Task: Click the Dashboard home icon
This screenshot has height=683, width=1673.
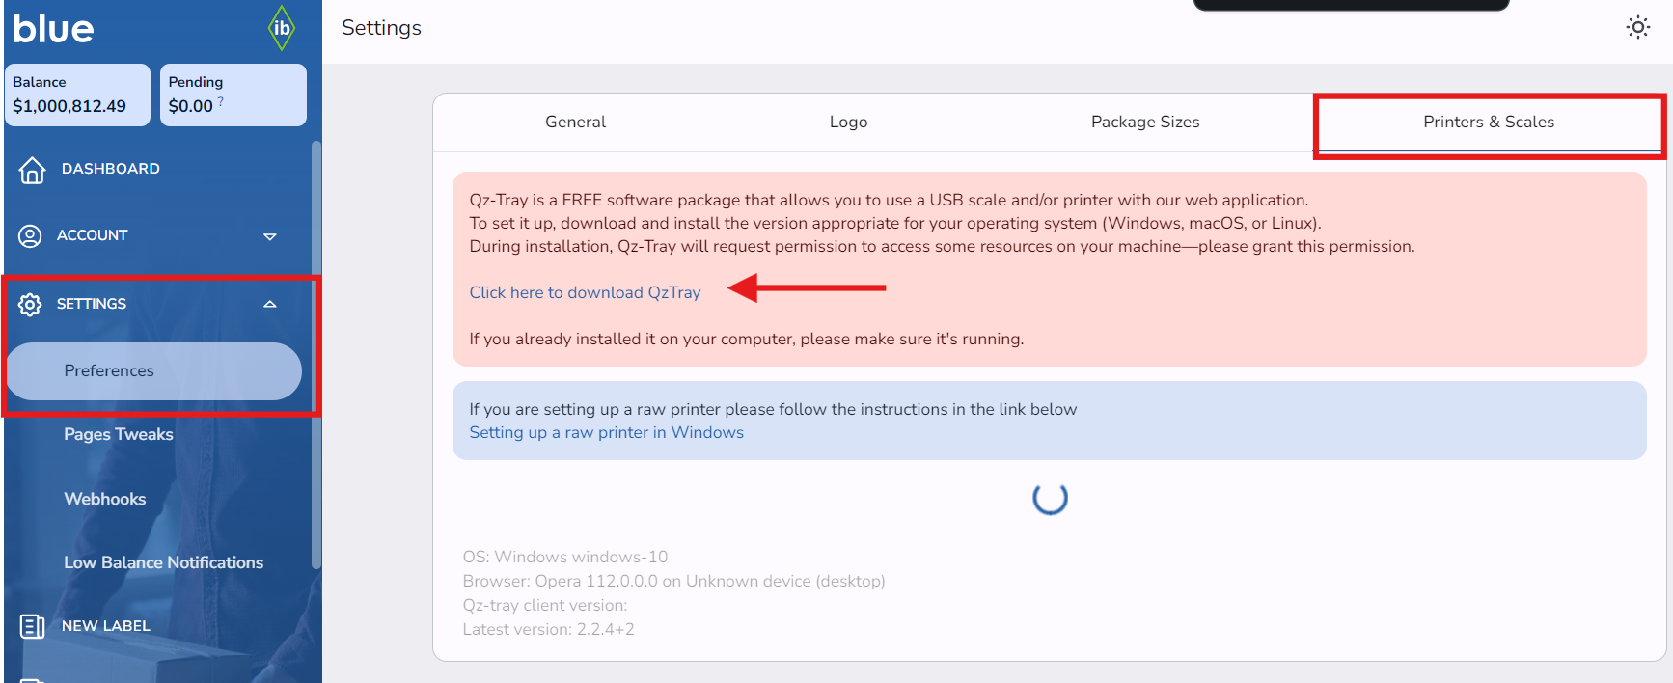Action: pos(32,170)
